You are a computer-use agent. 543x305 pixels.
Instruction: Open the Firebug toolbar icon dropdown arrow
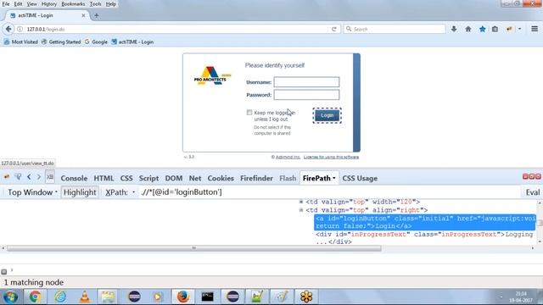[x=519, y=29]
